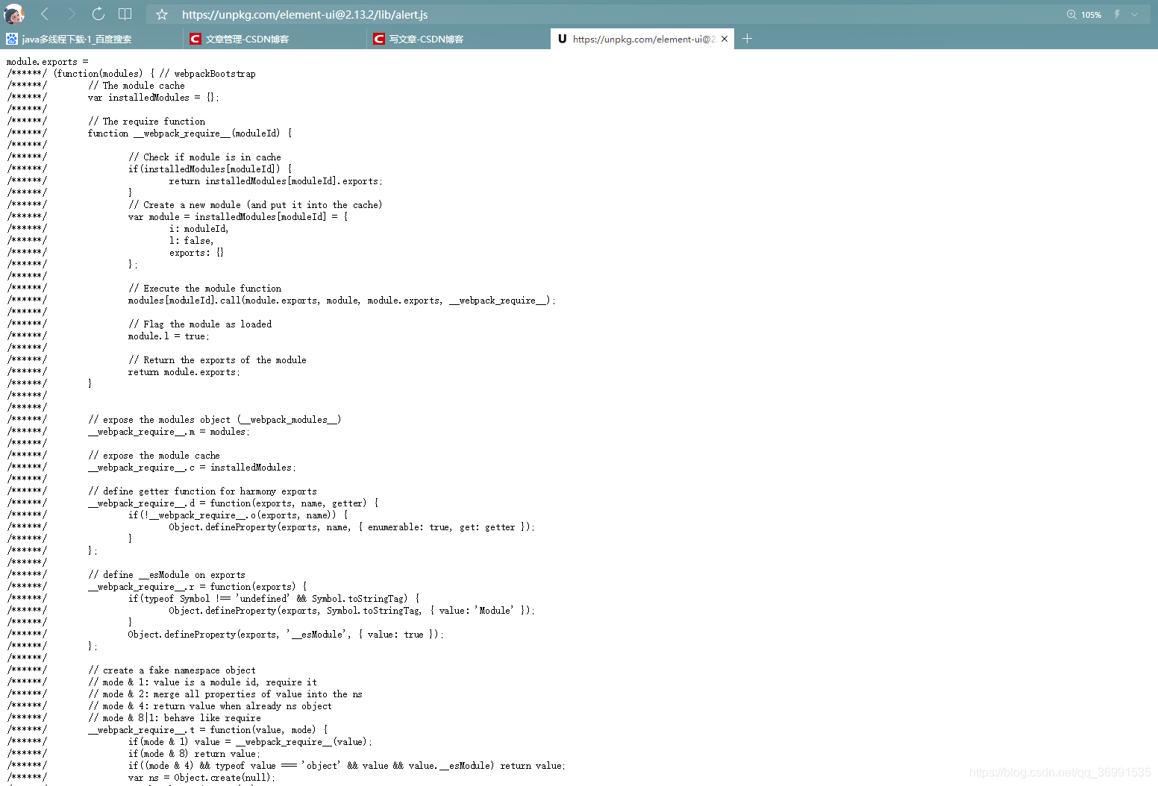Click the '// The module cache' comment
Screen dimensions: 1158x786
tap(137, 86)
